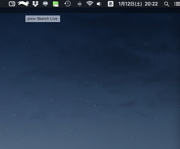Click the date and time 20:22
This screenshot has width=180, height=149.
(x=138, y=4)
